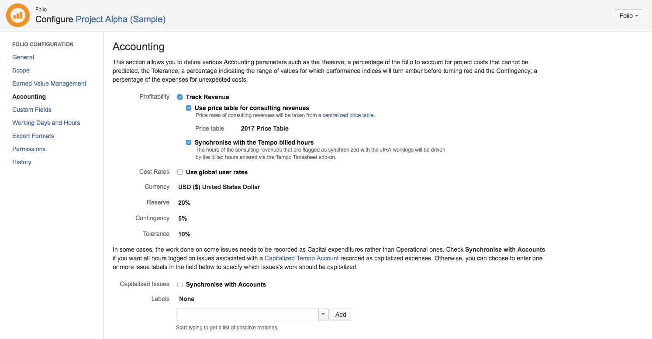View the folio History section

pos(21,162)
